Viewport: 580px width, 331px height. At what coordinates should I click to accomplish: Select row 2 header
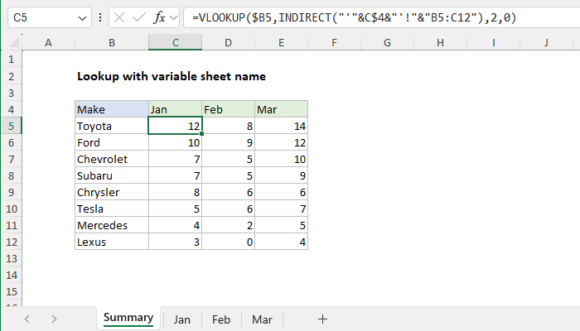pyautogui.click(x=11, y=76)
